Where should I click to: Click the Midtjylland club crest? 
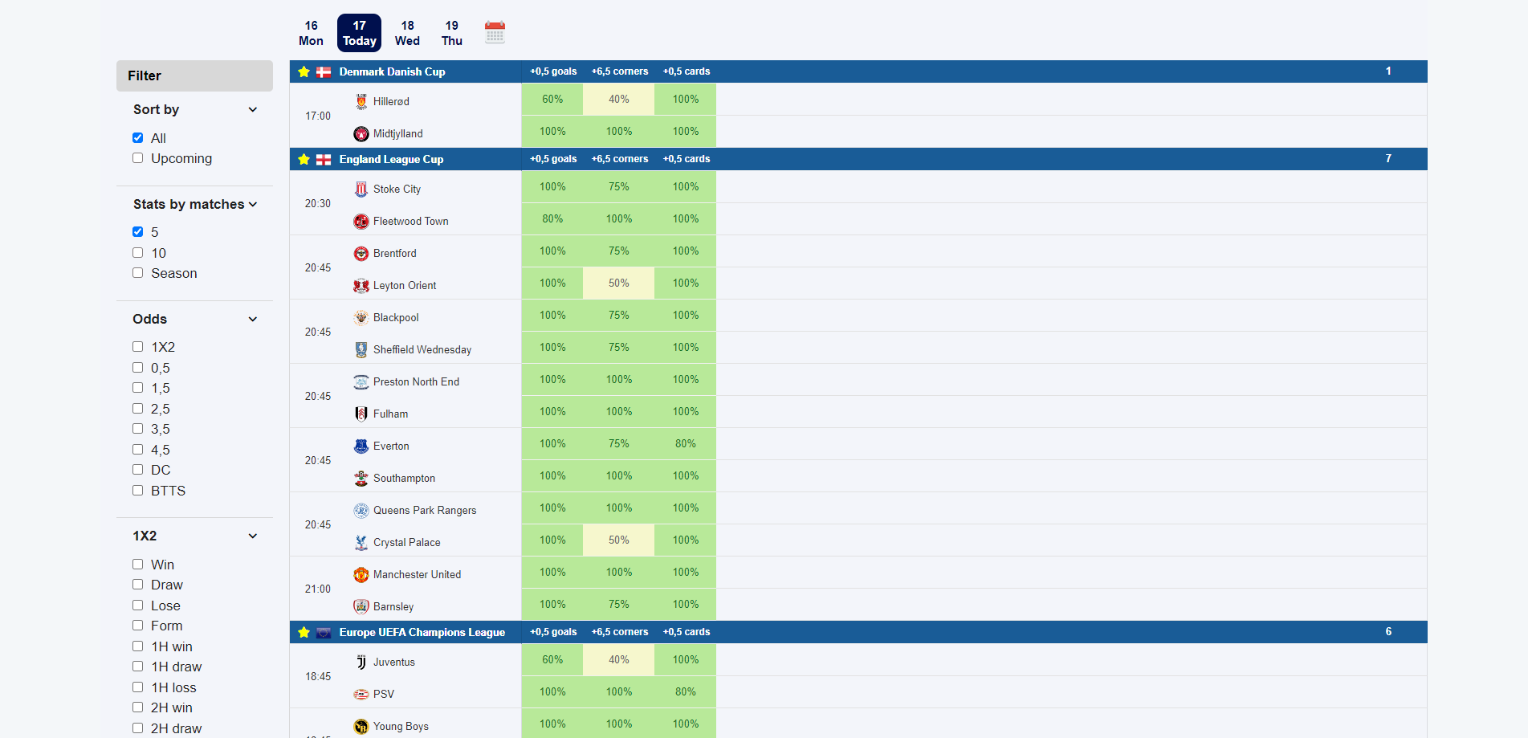click(361, 133)
